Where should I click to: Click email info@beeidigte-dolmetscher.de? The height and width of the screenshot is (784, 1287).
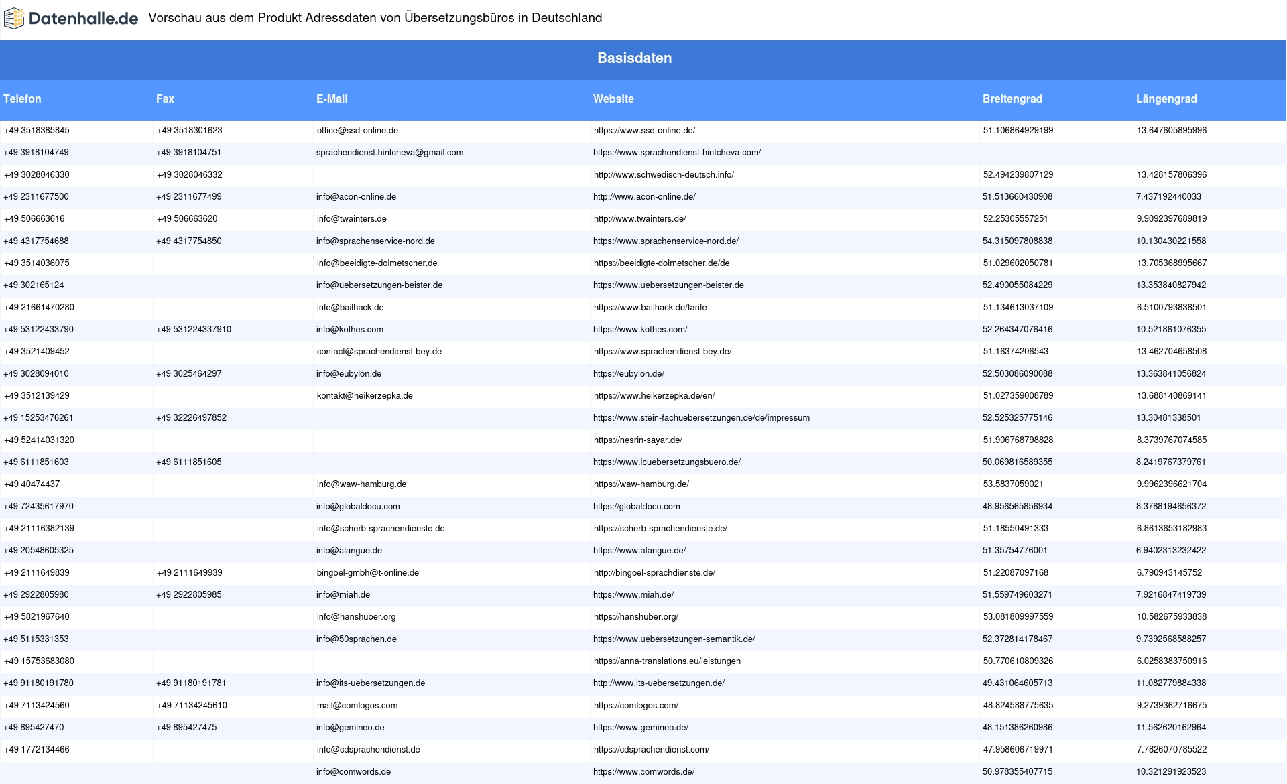(377, 263)
